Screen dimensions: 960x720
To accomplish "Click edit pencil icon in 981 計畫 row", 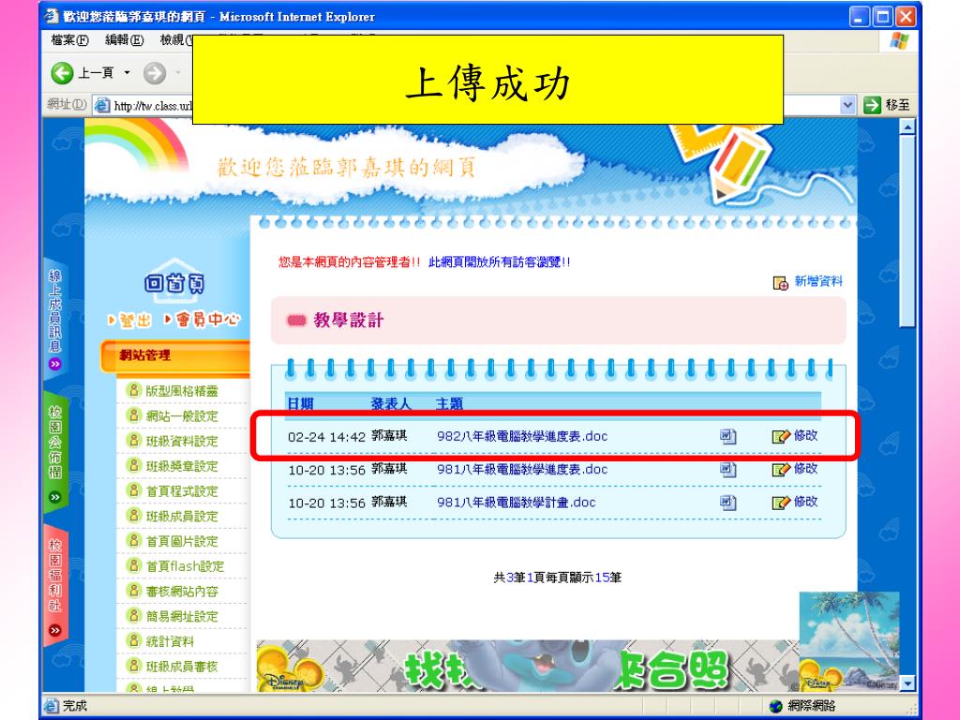I will coord(781,502).
